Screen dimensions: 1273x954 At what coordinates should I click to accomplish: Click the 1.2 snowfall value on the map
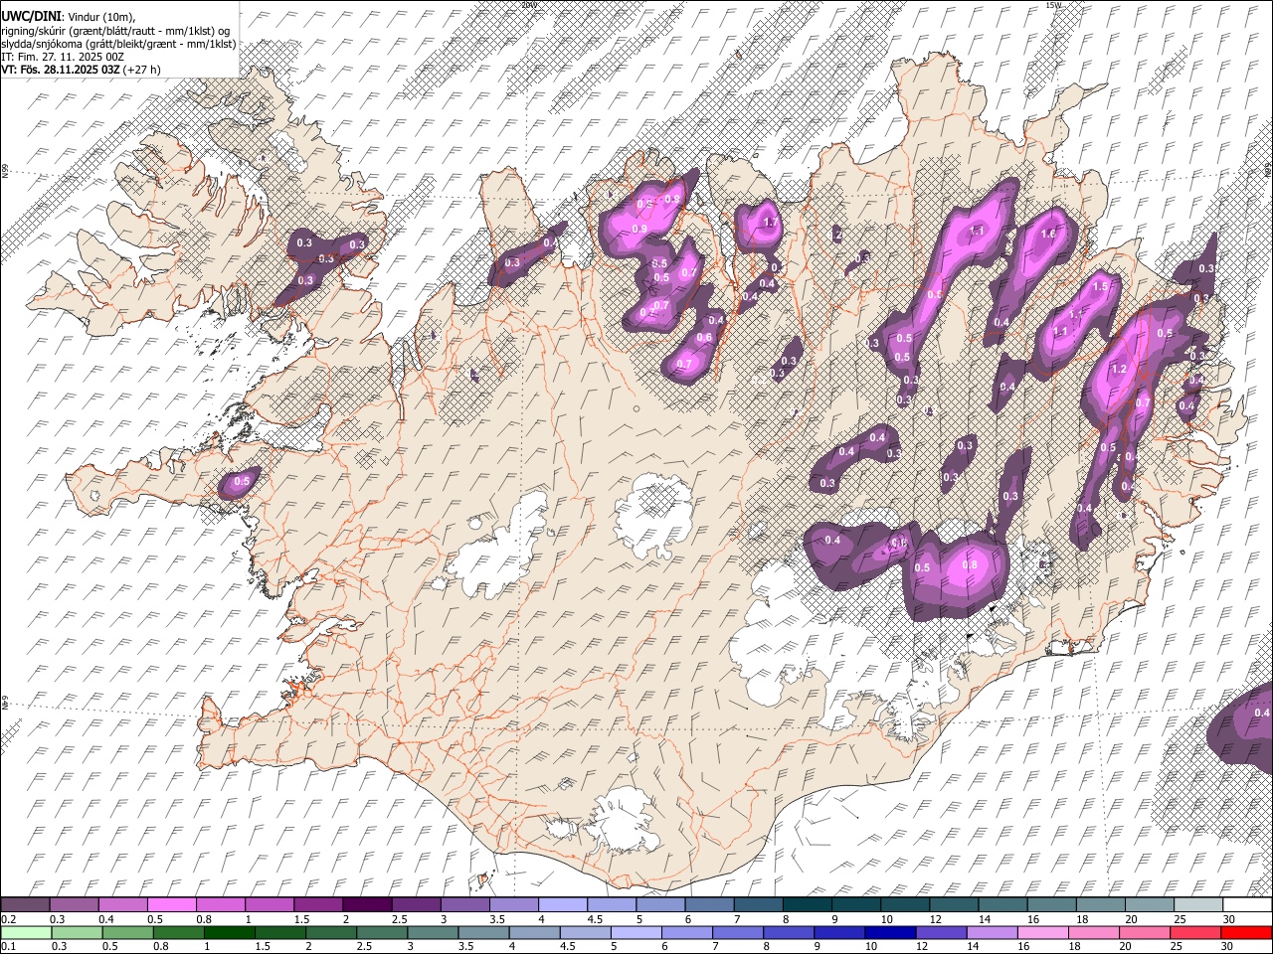coord(1118,370)
